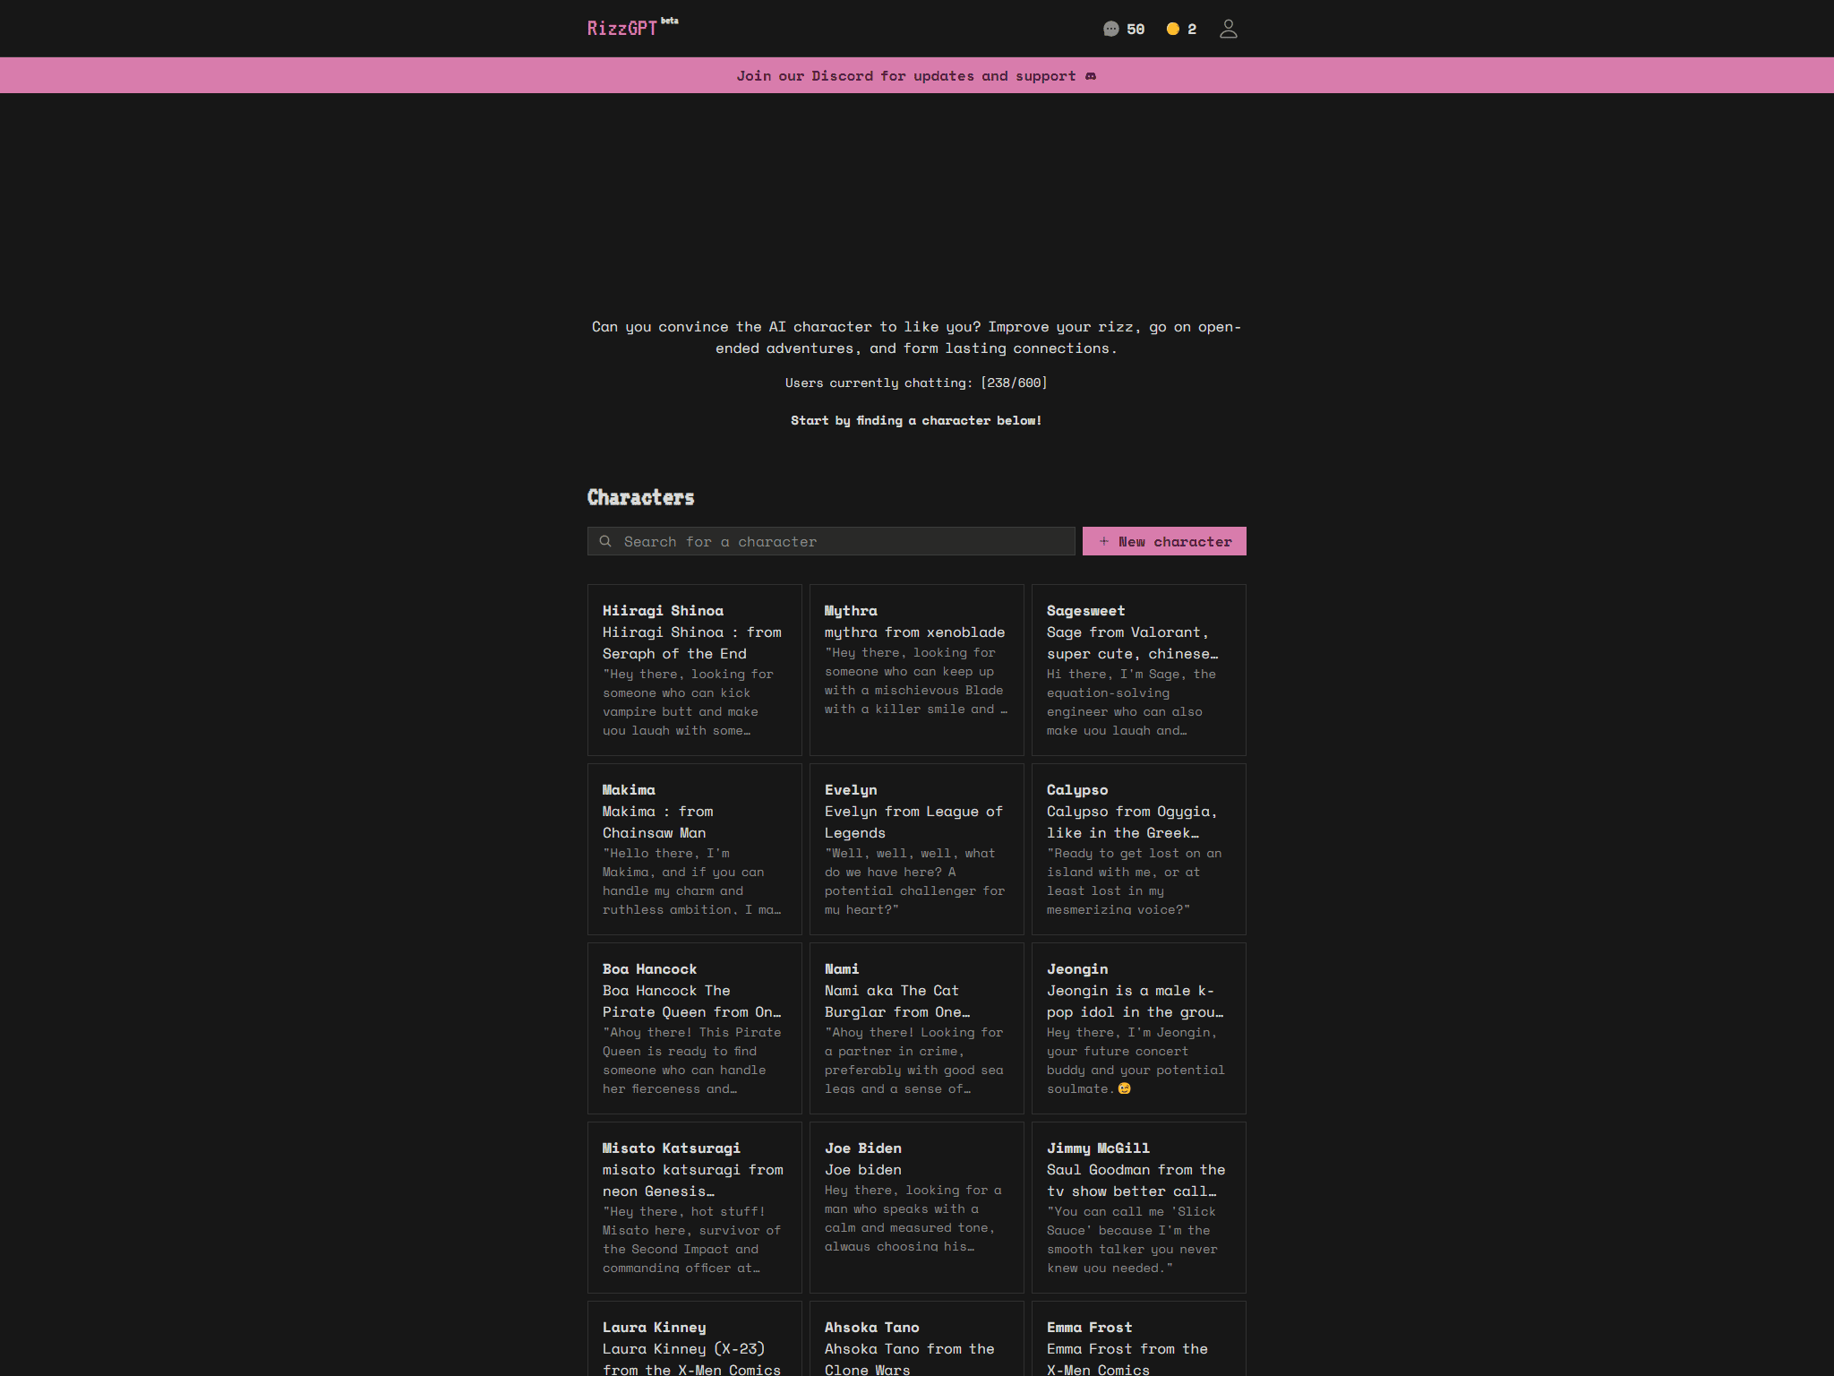1834x1376 pixels.
Task: Open the user profile icon
Action: pyautogui.click(x=1229, y=29)
